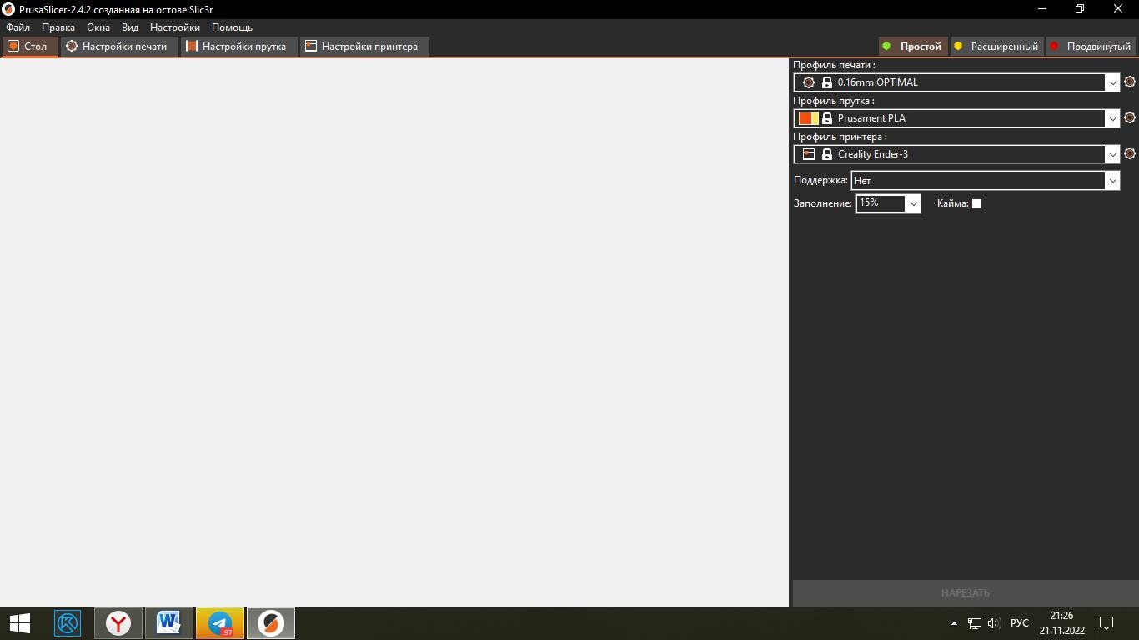Switch to the Настройки прутка tab

[238, 47]
